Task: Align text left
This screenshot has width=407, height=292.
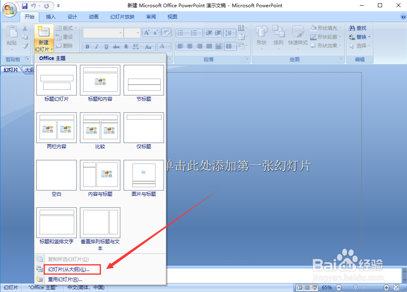Action: click(x=180, y=46)
